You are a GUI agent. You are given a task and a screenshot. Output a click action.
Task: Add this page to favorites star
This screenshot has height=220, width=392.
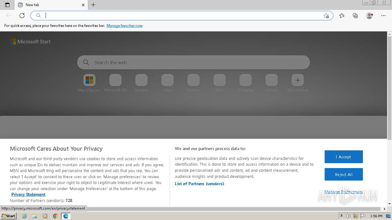click(326, 16)
